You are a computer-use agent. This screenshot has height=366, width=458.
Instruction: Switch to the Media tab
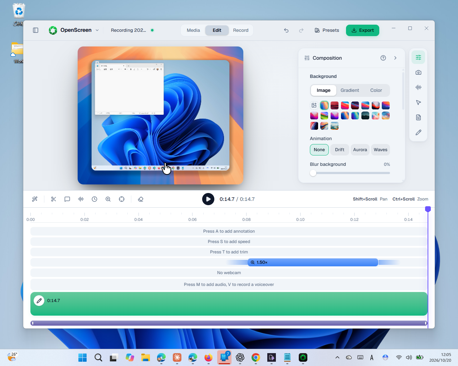tap(193, 30)
